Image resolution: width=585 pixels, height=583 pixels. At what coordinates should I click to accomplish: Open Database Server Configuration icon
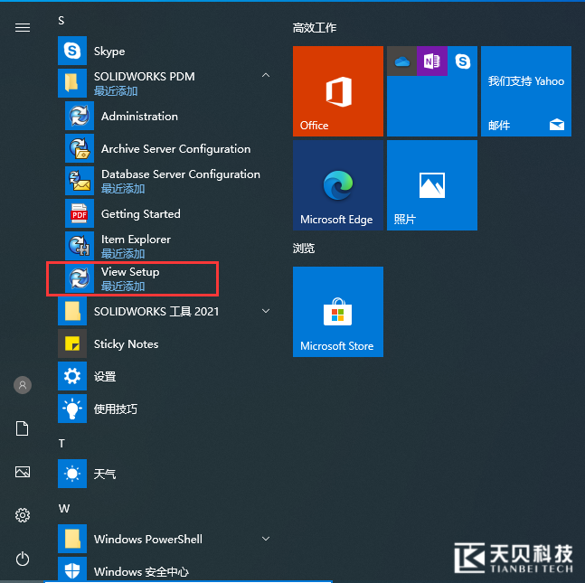80,181
